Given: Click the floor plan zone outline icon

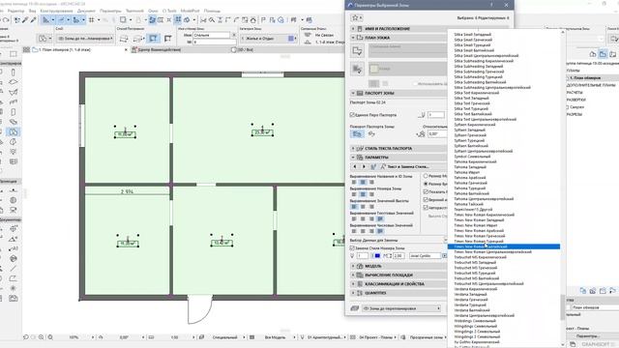Looking at the screenshot, I should [x=357, y=51].
